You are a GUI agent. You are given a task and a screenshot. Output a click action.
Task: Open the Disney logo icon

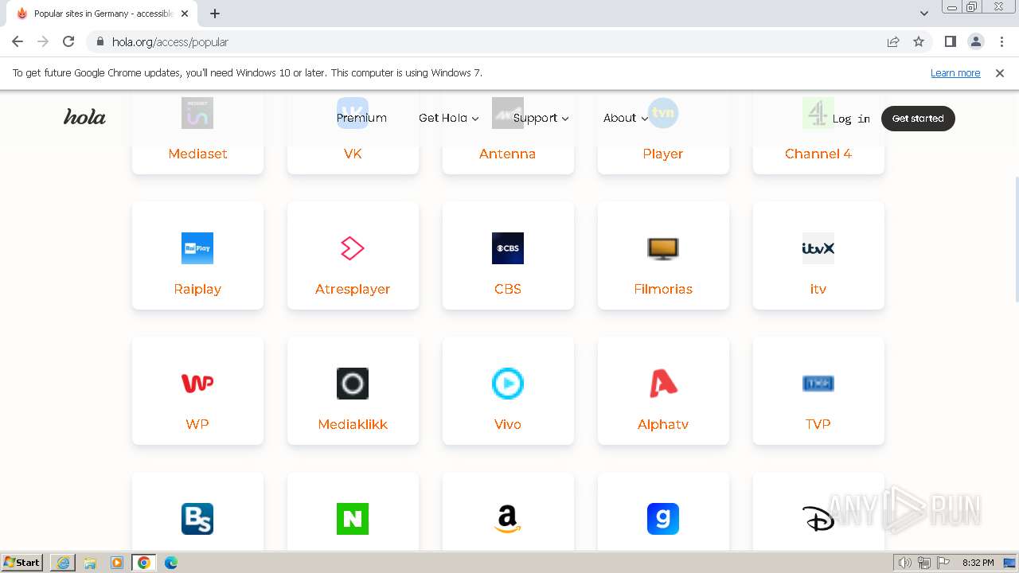click(818, 519)
